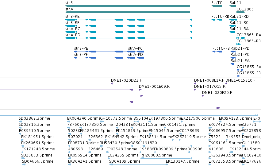Select the stnB-RF transcript label
Screen dimensions: 261x166
[72, 23]
